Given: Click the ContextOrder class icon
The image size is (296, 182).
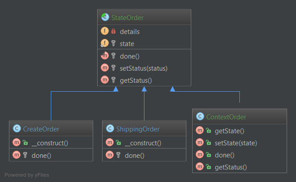Looking at the screenshot, I should point(200,117).
